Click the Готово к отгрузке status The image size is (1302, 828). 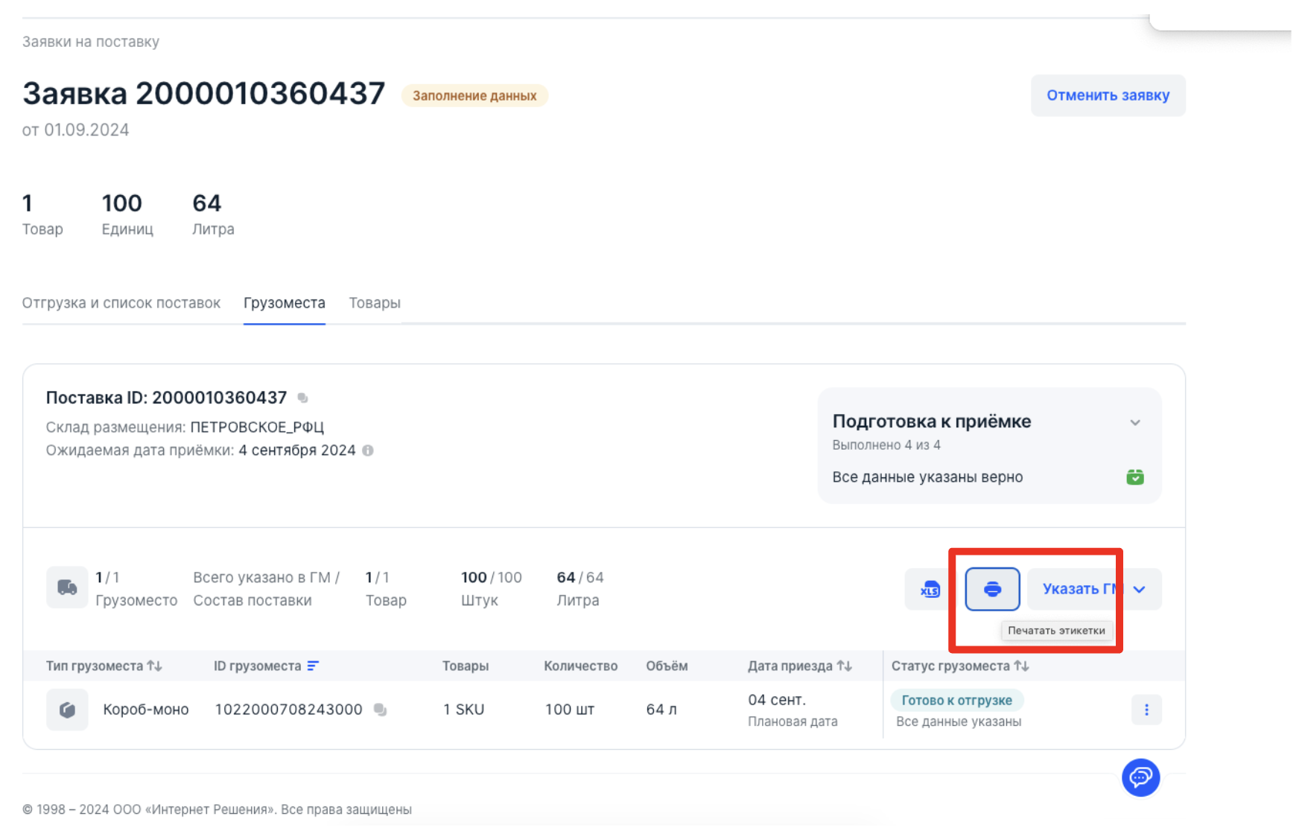click(x=956, y=700)
